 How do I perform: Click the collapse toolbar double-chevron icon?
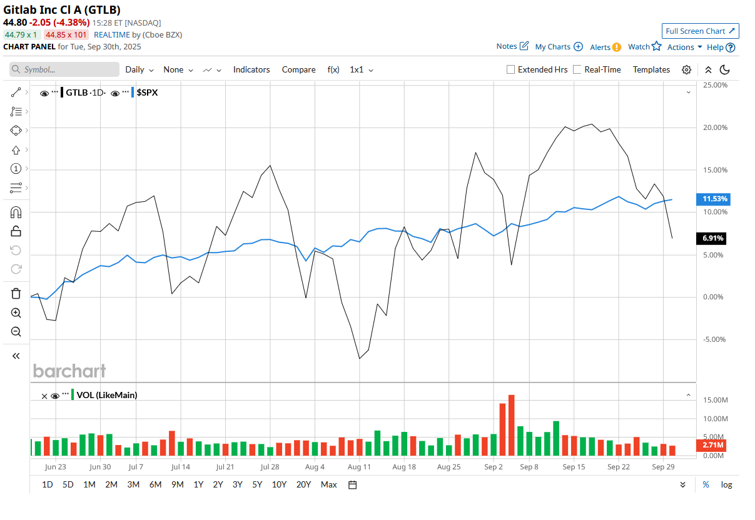tap(708, 69)
